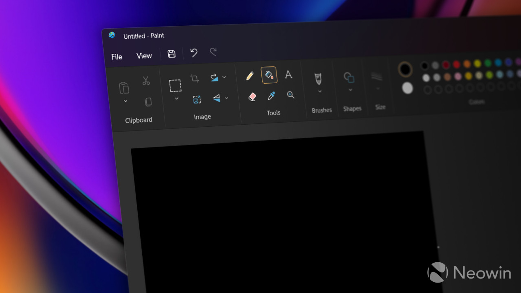Viewport: 521px width, 293px height.
Task: Open the Shapes dropdown chevron
Action: click(x=350, y=90)
